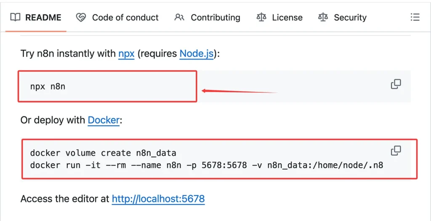
Task: Click the 'docker volume create n8n_data' line
Action: click(103, 153)
